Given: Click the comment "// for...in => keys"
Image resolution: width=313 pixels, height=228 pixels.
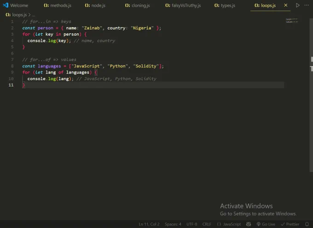Looking at the screenshot, I should (46, 22).
